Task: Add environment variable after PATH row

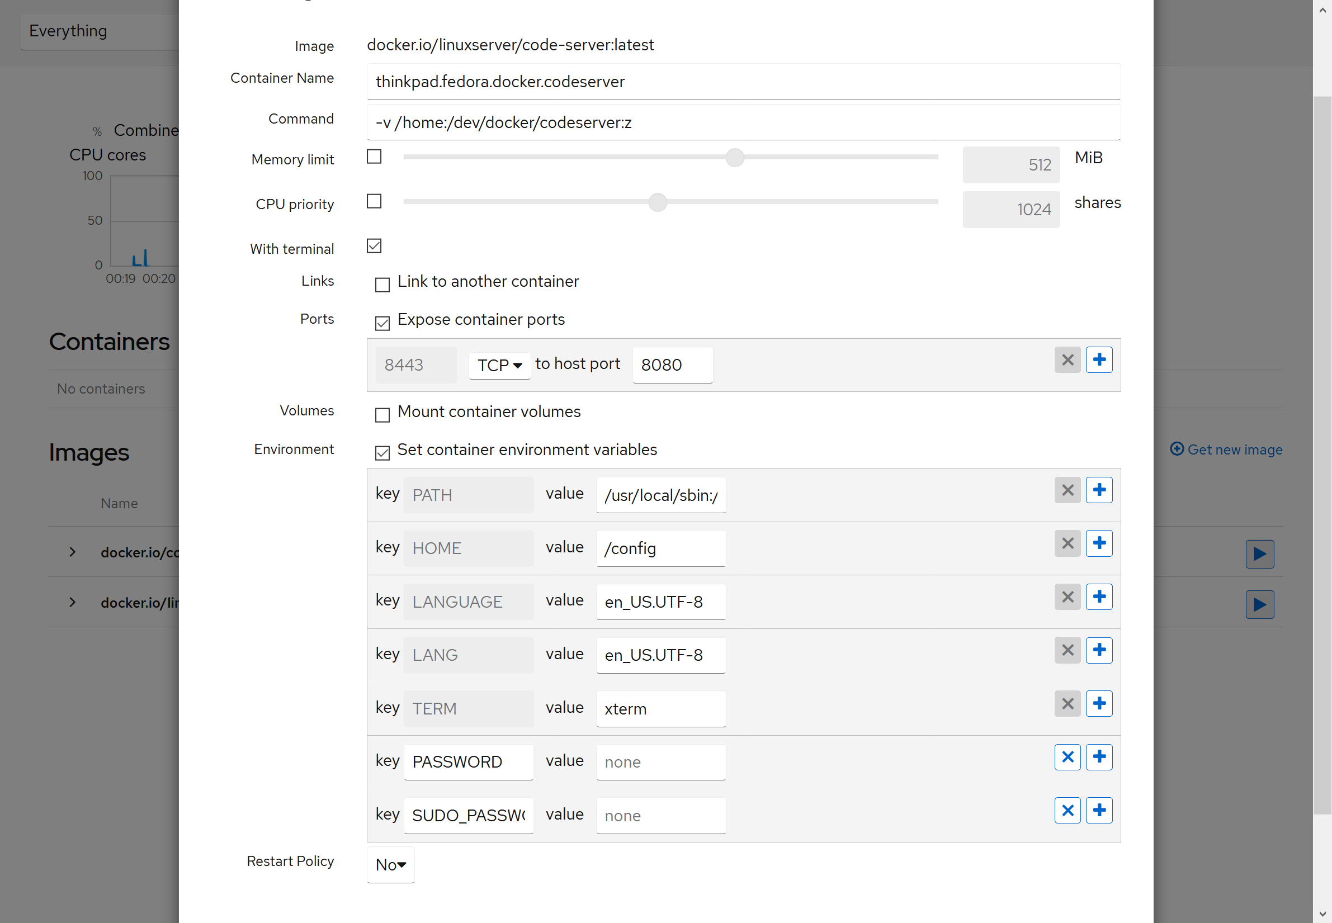Action: tap(1099, 490)
